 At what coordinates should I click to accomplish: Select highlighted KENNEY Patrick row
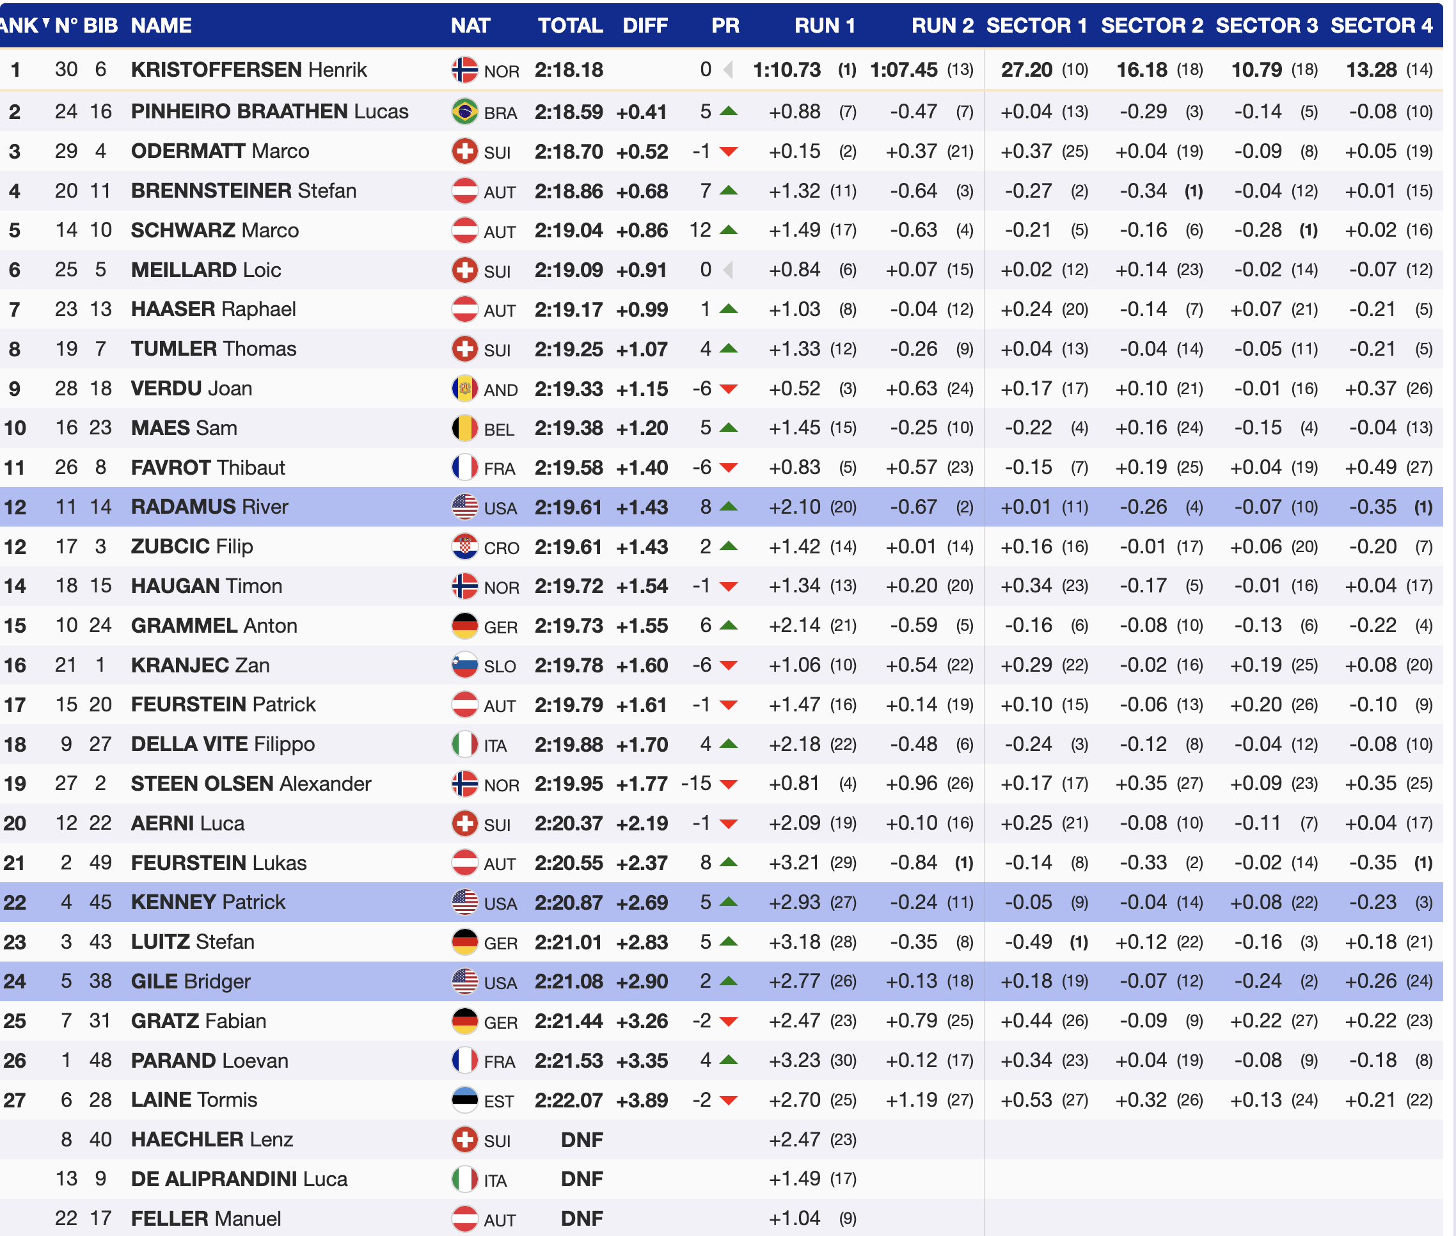coord(208,903)
